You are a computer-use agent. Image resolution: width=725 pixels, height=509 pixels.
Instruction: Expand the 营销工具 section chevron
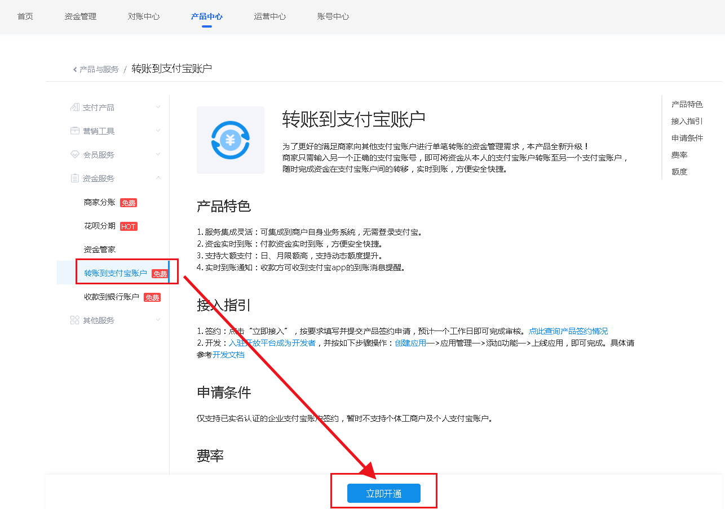coord(158,131)
